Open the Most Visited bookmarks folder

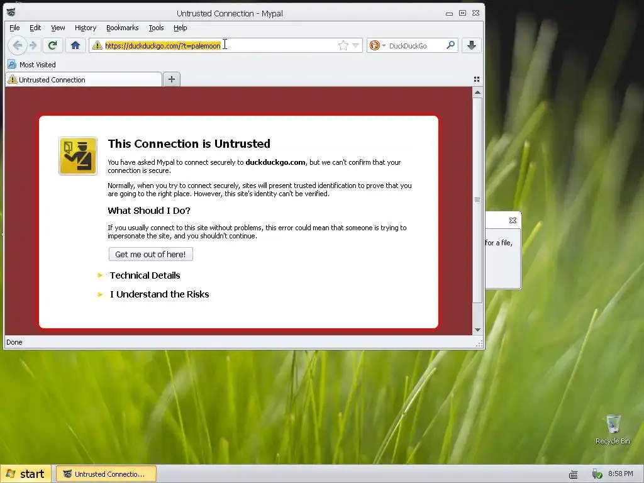coord(32,65)
